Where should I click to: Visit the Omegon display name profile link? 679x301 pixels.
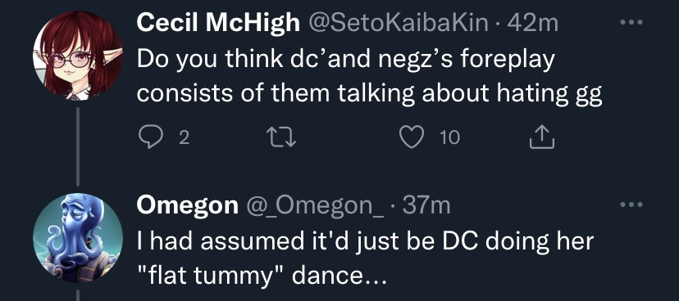tap(188, 206)
